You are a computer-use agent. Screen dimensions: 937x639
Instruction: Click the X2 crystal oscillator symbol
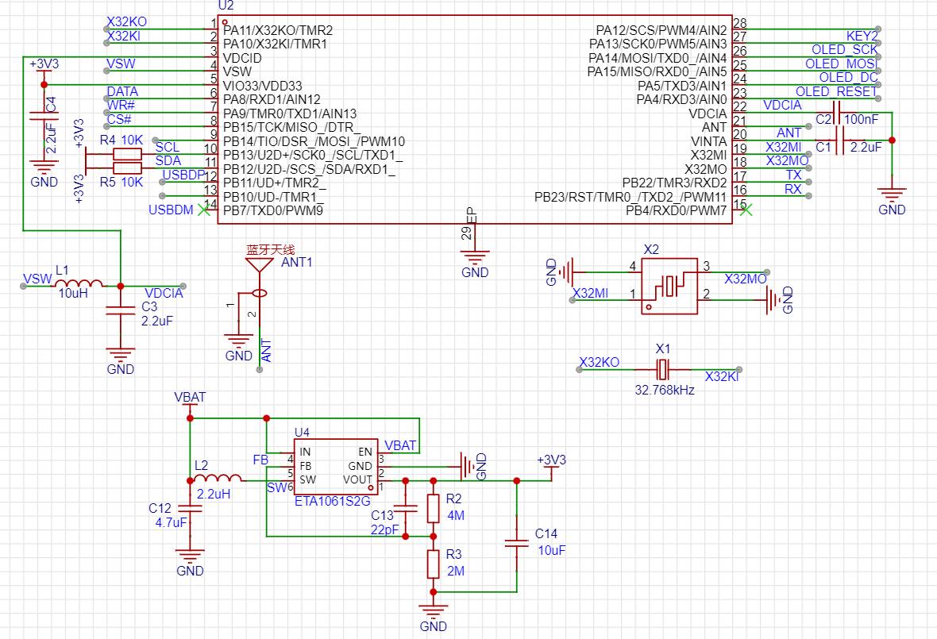(x=669, y=285)
